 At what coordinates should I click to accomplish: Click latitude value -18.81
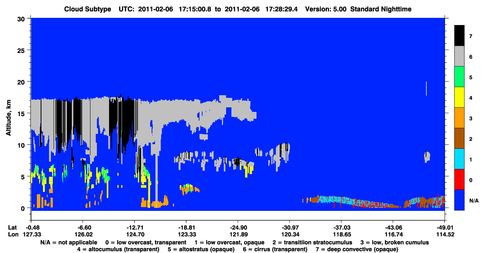pos(186,227)
